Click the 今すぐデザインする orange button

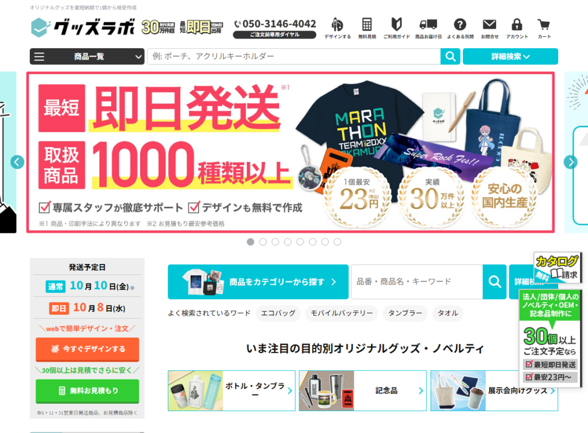[87, 349]
